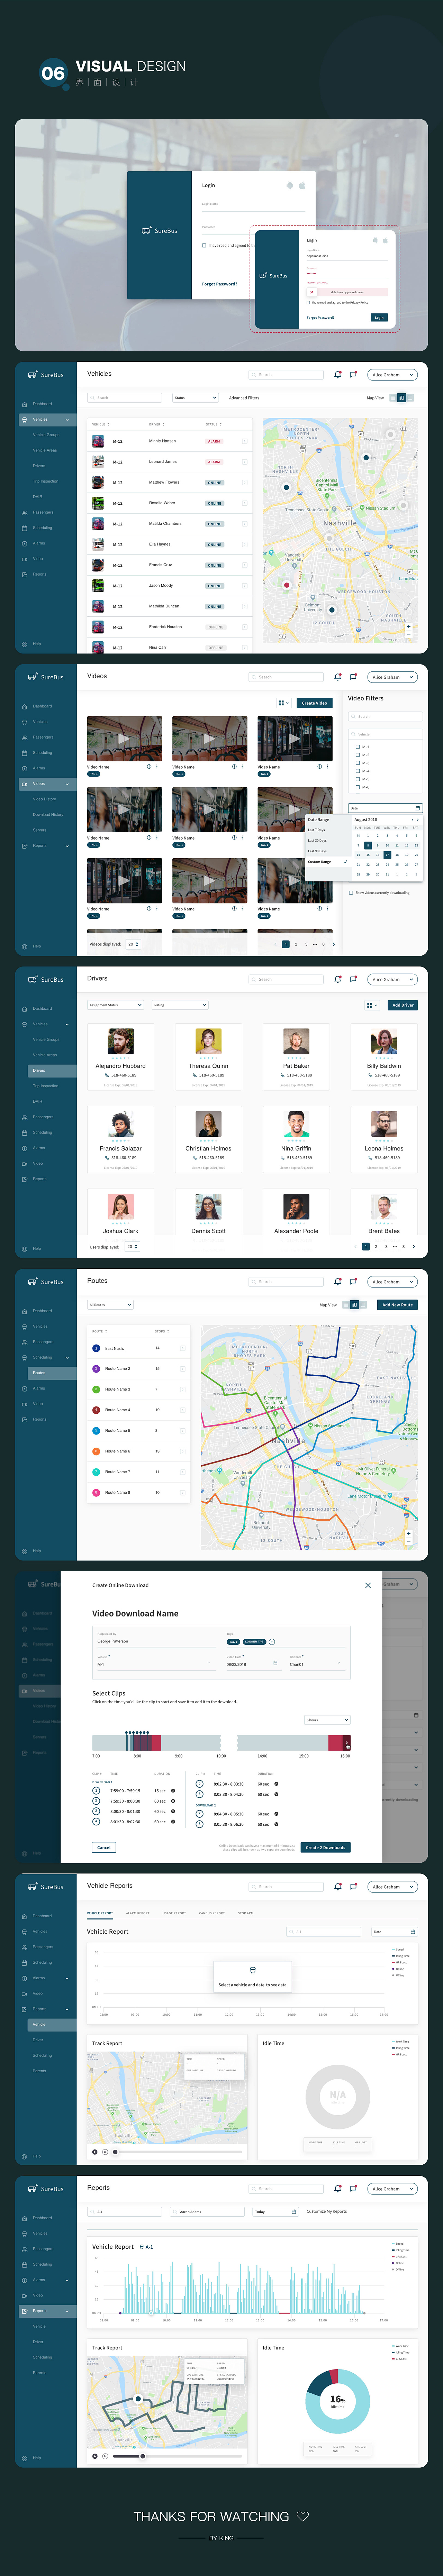Check the M-6 vehicle filter checkbox
The width and height of the screenshot is (443, 2576).
(357, 787)
